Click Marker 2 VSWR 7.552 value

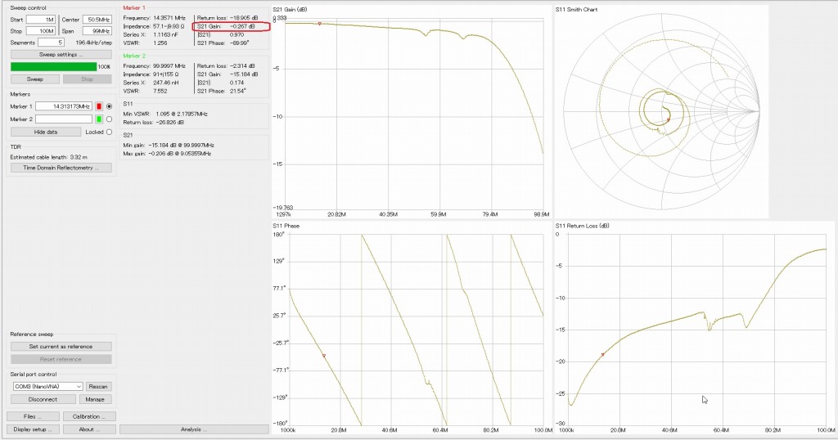pyautogui.click(x=160, y=91)
